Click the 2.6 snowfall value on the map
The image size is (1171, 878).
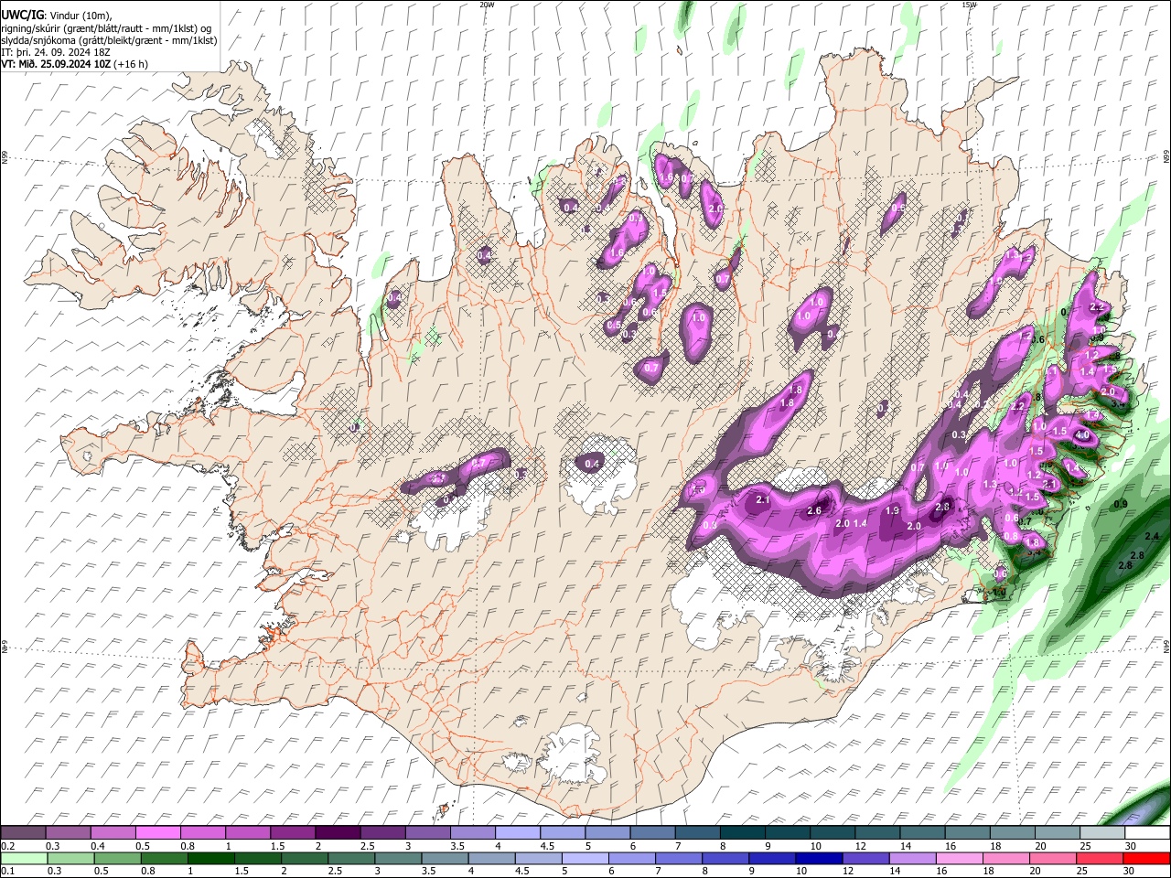[814, 510]
